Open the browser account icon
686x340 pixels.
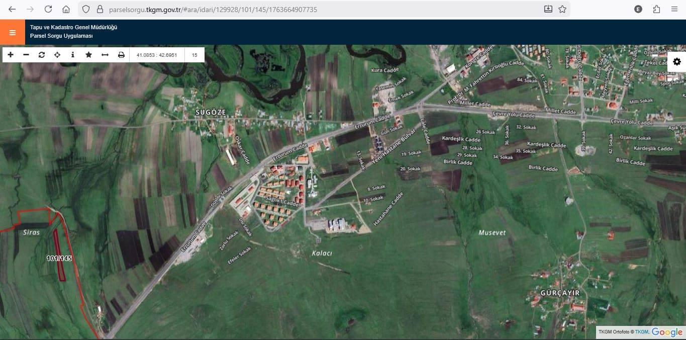coord(638,9)
